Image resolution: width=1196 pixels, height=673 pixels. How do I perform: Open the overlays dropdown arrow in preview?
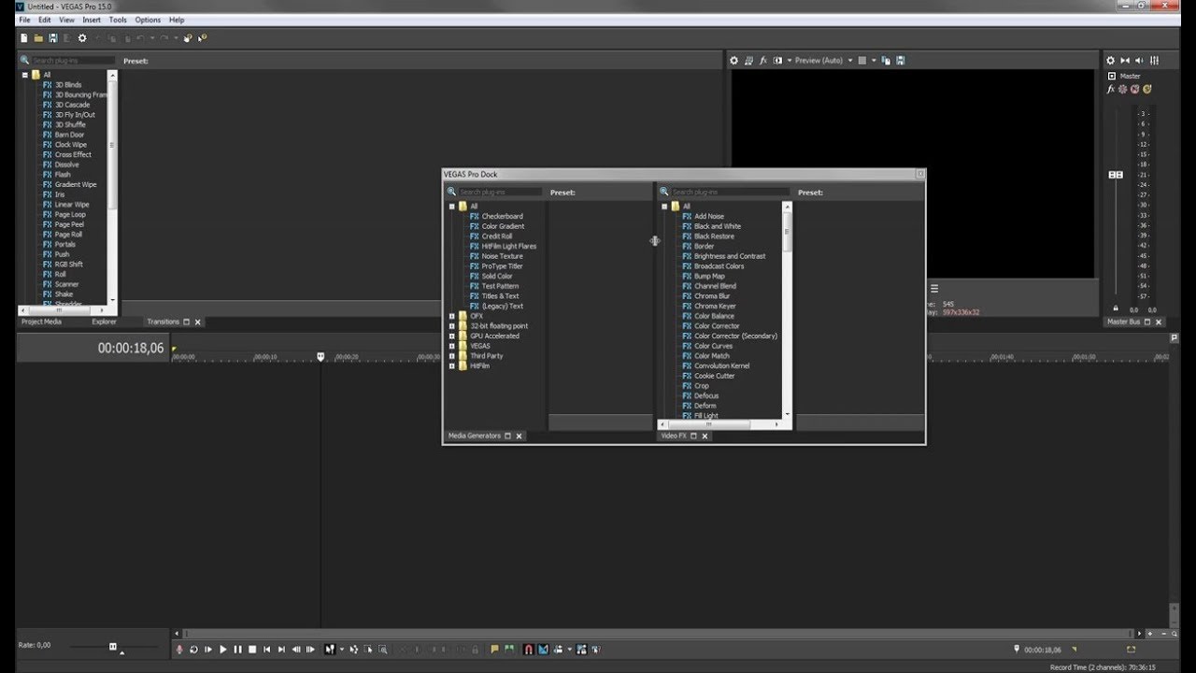tap(874, 60)
